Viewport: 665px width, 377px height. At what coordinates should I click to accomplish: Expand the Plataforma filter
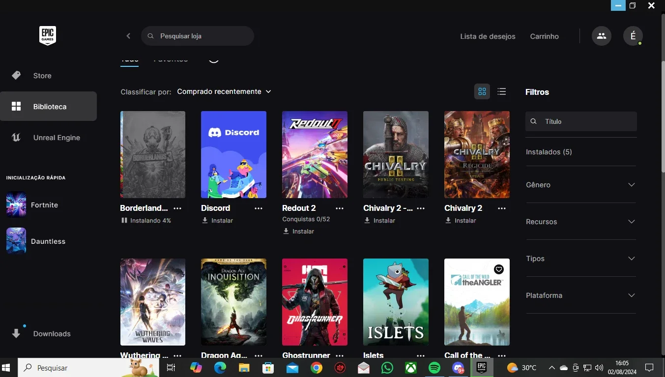tap(581, 295)
